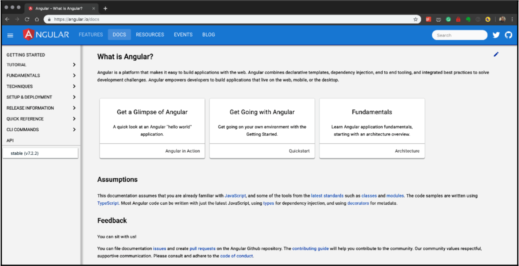Click the site padlock security icon
This screenshot has height=266, width=519.
[x=49, y=19]
